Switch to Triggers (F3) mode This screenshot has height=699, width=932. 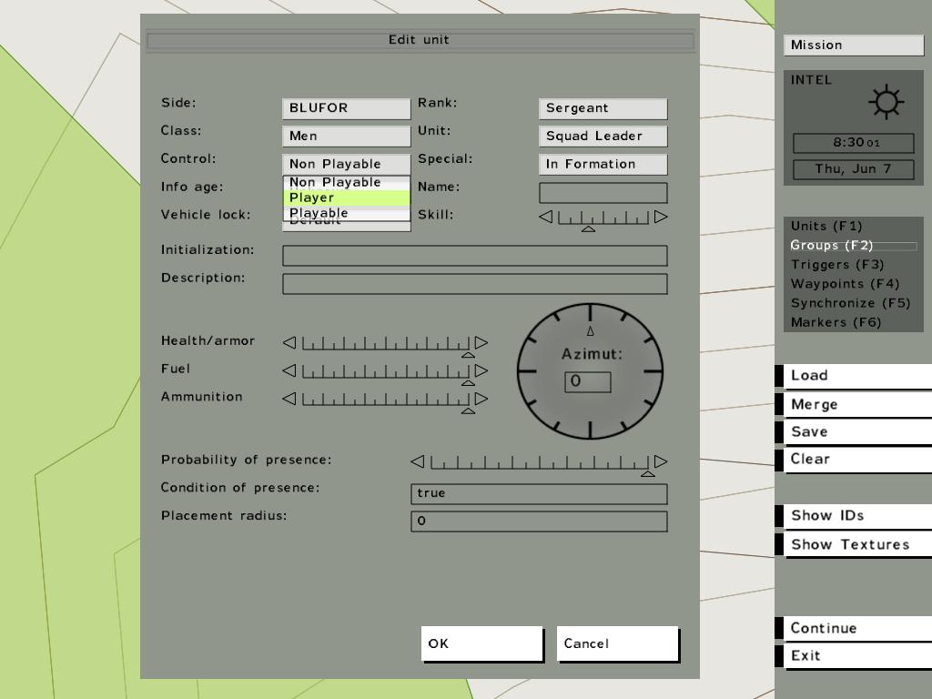(x=854, y=265)
